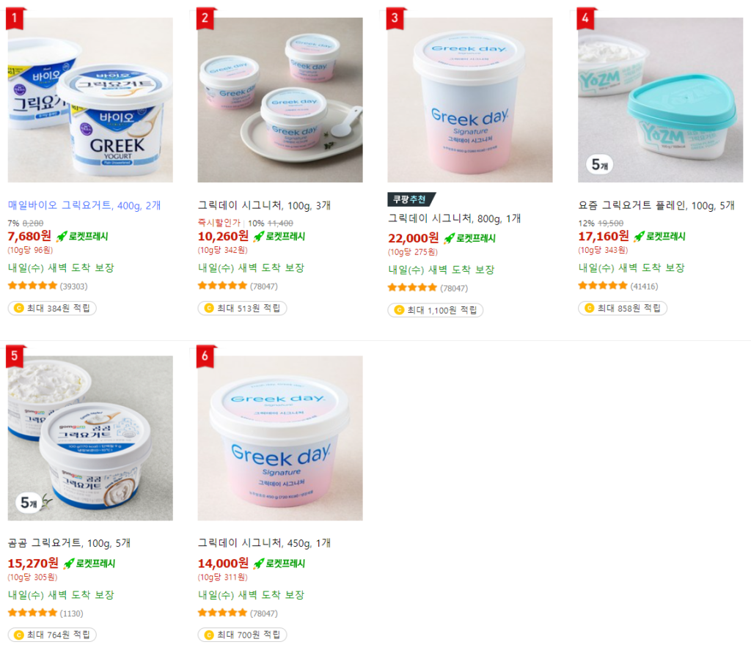Click the 최대 1,100원 적립 badge

coord(436,310)
